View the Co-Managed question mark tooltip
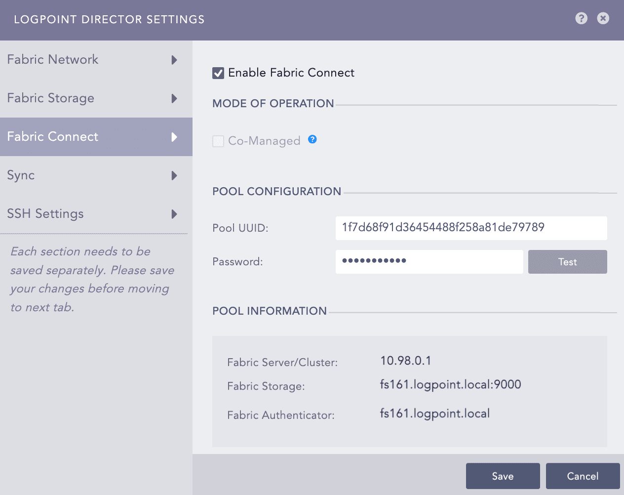This screenshot has height=495, width=624. tap(312, 140)
